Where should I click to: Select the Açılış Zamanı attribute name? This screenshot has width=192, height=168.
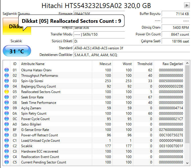pos(31,108)
